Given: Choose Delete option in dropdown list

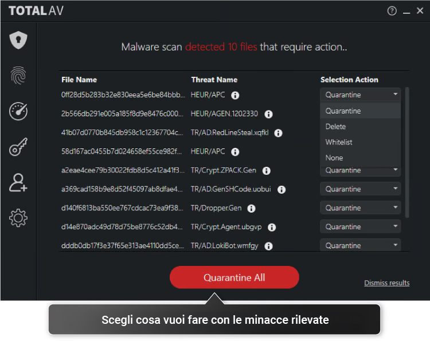Looking at the screenshot, I should click(x=360, y=126).
